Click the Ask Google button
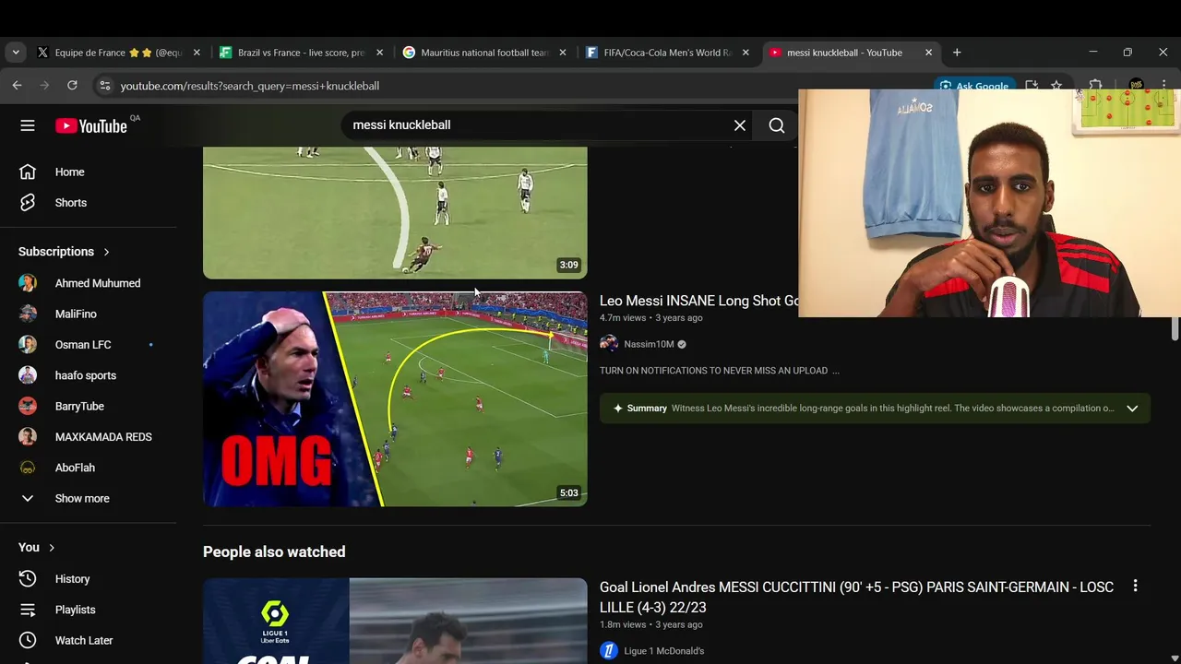 (973, 86)
